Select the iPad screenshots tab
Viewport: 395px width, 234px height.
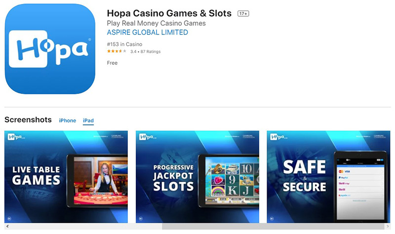88,120
